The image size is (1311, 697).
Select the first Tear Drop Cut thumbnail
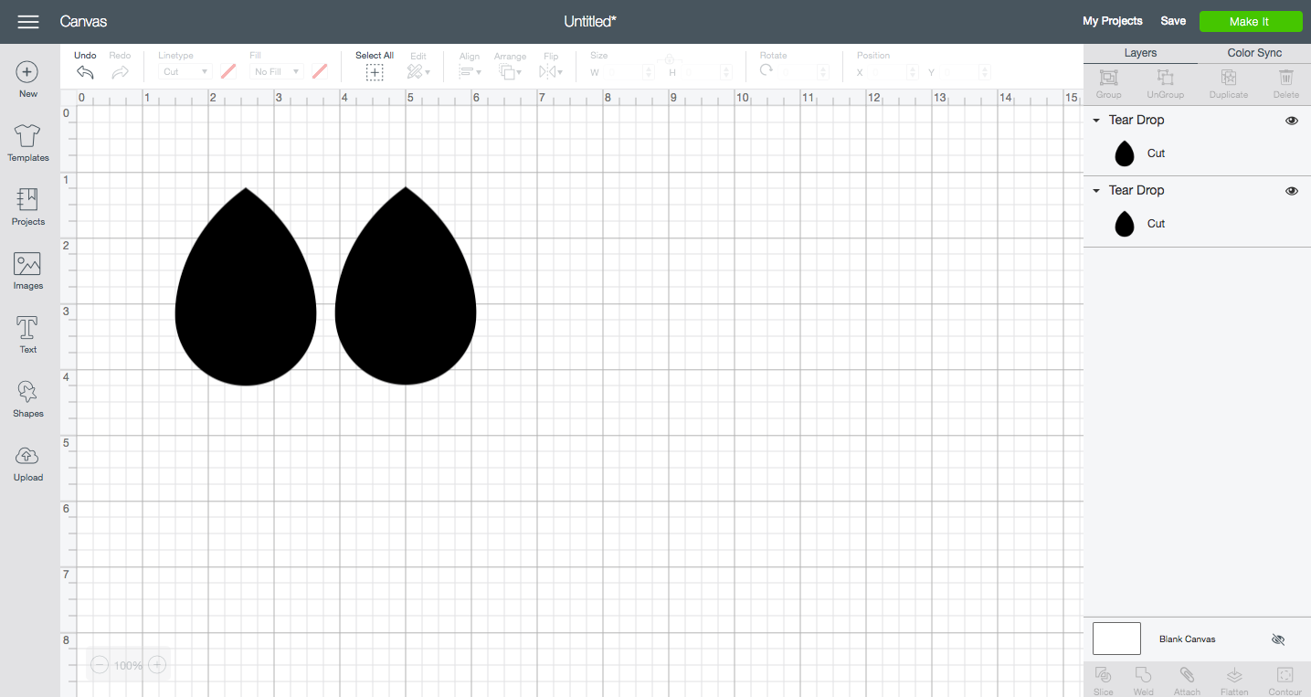point(1125,153)
